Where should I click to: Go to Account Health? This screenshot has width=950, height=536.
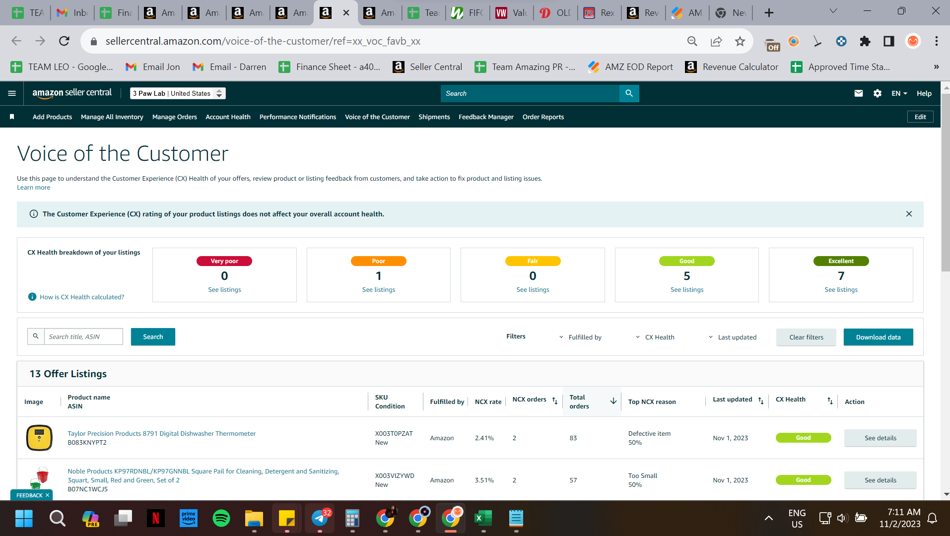tap(228, 117)
